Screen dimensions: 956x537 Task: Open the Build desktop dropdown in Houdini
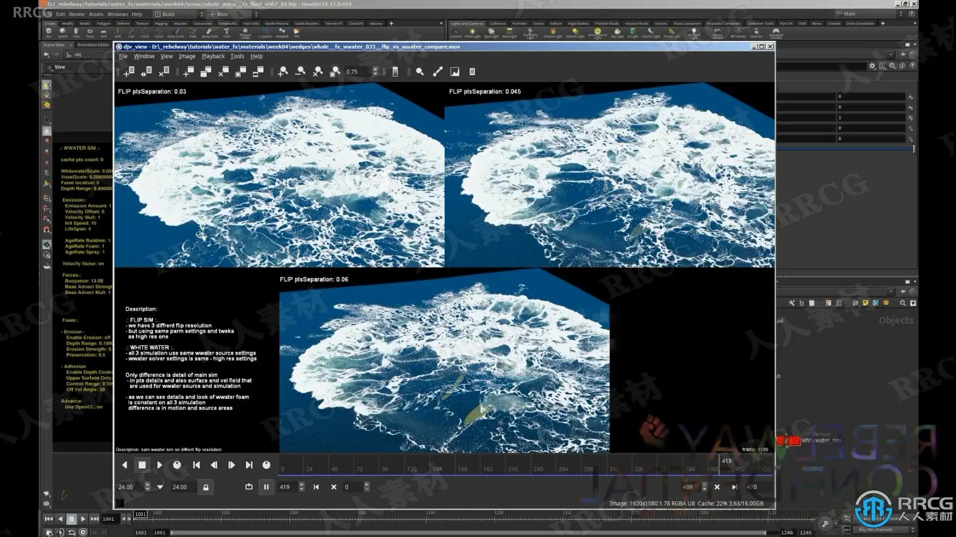pos(178,14)
